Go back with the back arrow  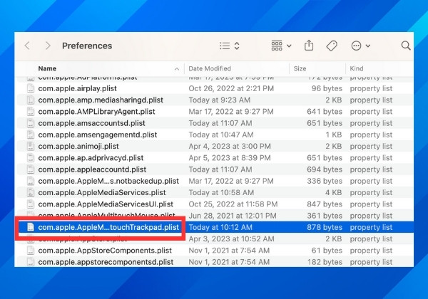(27, 46)
